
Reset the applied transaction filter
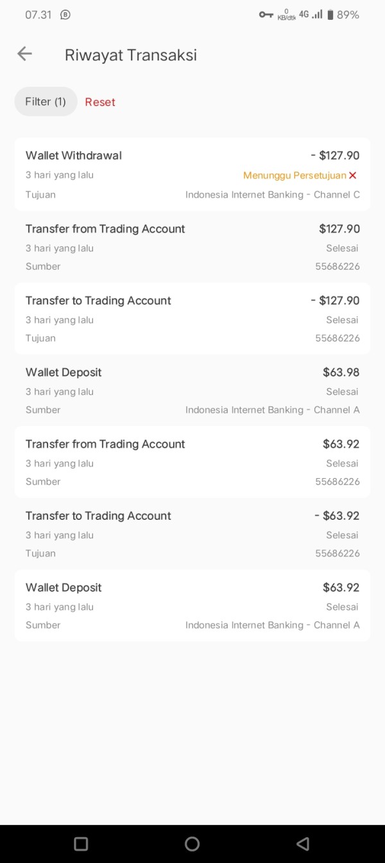coord(100,102)
